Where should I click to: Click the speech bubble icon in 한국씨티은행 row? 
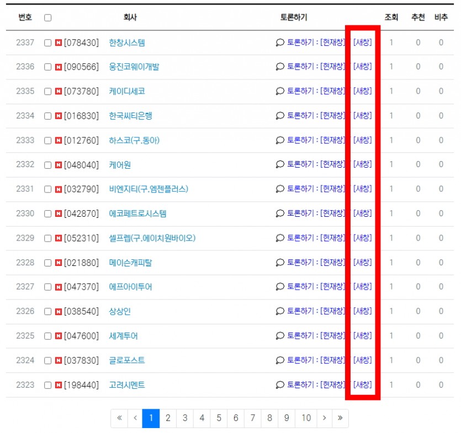tap(280, 116)
